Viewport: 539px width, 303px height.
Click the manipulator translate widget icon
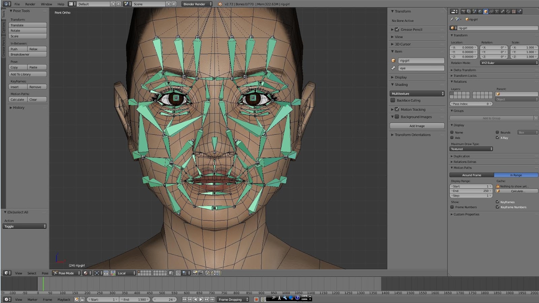pos(106,273)
